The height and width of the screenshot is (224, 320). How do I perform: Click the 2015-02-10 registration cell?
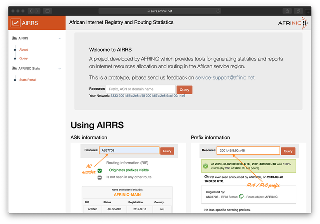(140, 209)
